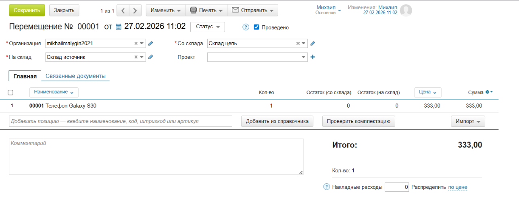Image resolution: width=519 pixels, height=207 pixels.
Task: Click the user avatar picture
Action: point(406,10)
